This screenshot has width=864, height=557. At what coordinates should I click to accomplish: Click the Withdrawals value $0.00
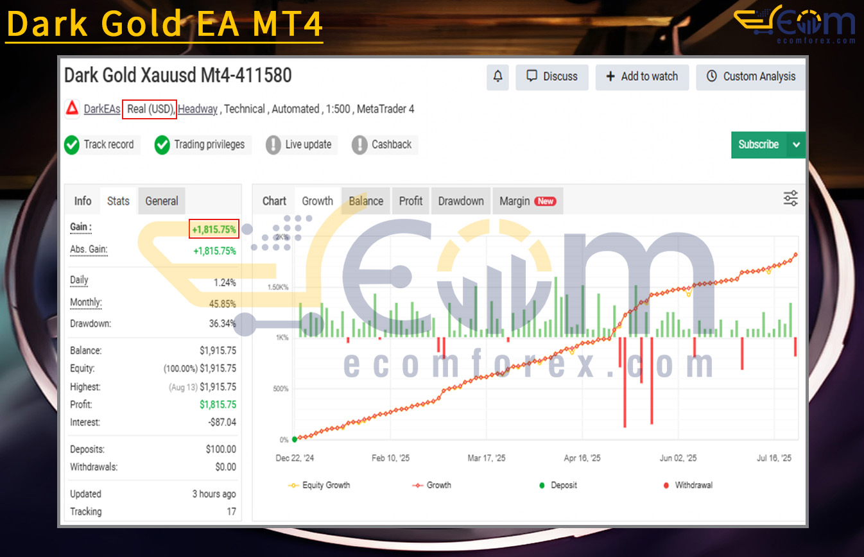225,467
